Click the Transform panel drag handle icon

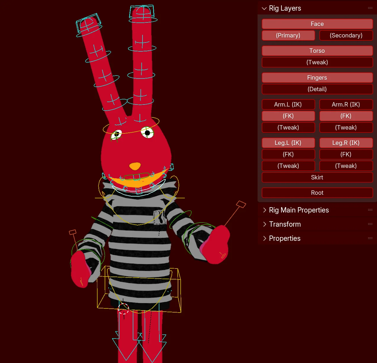pyautogui.click(x=370, y=224)
